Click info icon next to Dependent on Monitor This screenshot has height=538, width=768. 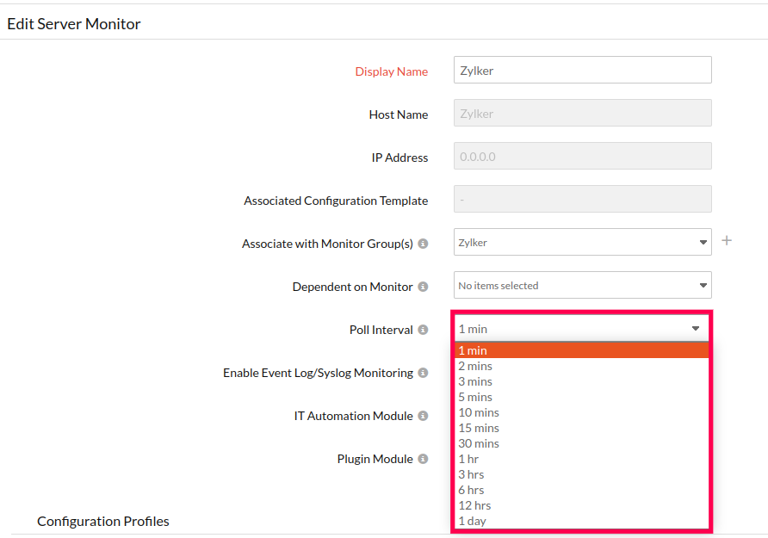(x=424, y=287)
